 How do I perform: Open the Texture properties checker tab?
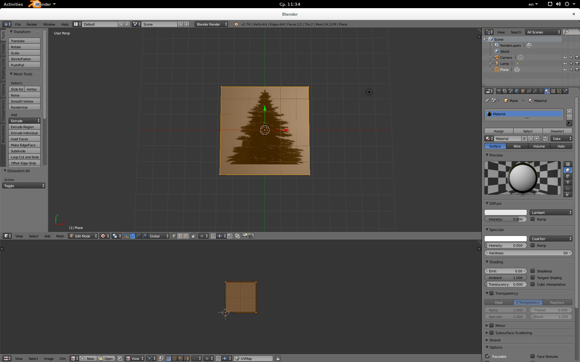[553, 91]
